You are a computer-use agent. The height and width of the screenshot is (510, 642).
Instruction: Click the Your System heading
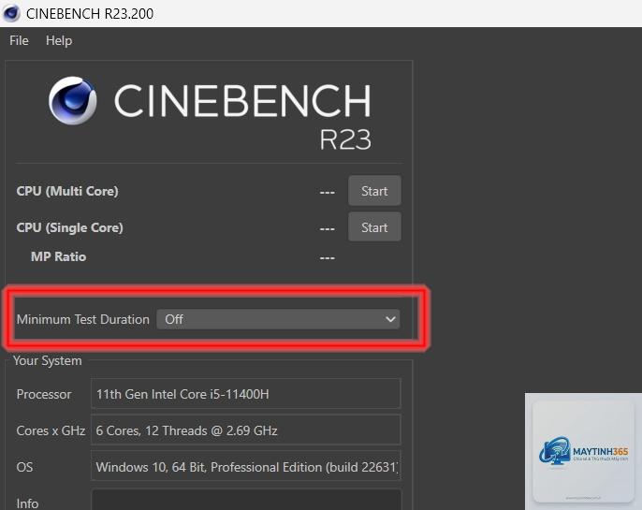click(x=48, y=360)
